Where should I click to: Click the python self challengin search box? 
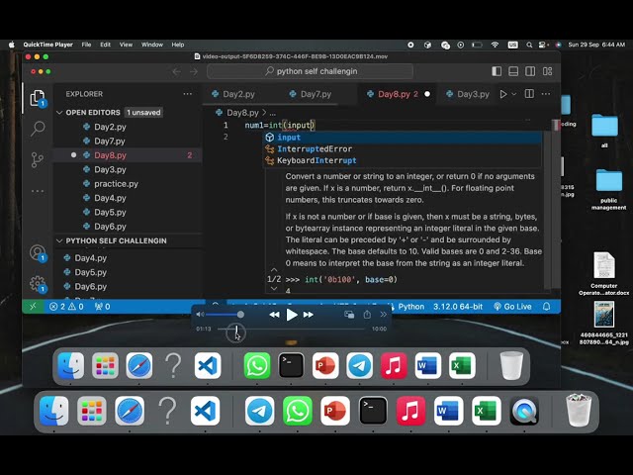click(x=311, y=71)
